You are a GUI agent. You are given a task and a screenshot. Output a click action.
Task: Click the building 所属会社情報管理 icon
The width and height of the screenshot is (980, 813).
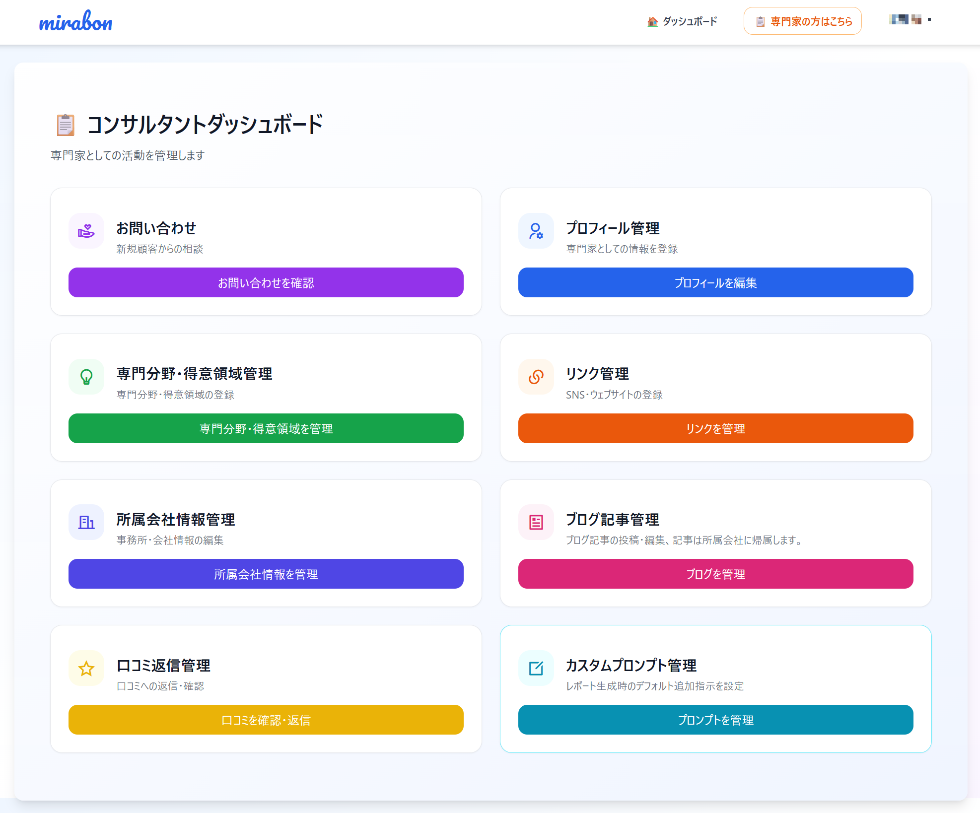[x=85, y=522]
